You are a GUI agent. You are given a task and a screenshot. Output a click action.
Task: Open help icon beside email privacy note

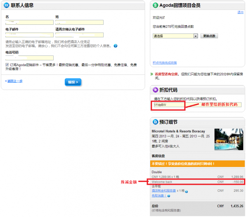tap(116, 46)
